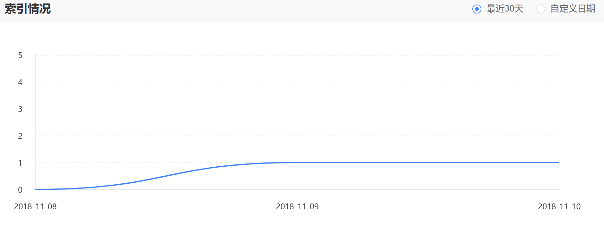Click the rising curve of the blue line
This screenshot has width=604, height=225.
pyautogui.click(x=167, y=176)
